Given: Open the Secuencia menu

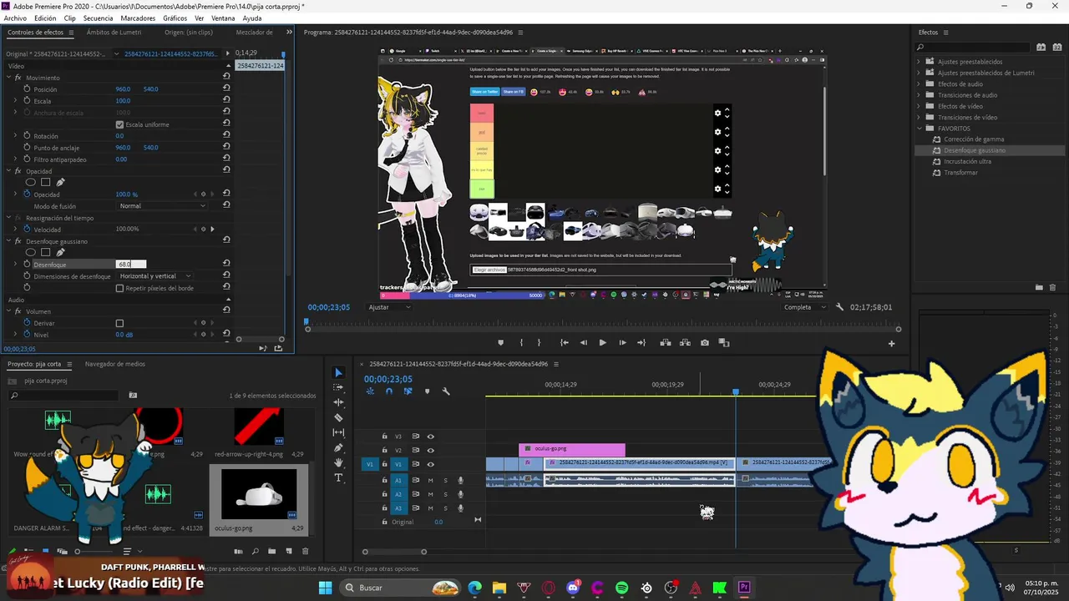Looking at the screenshot, I should tap(98, 18).
